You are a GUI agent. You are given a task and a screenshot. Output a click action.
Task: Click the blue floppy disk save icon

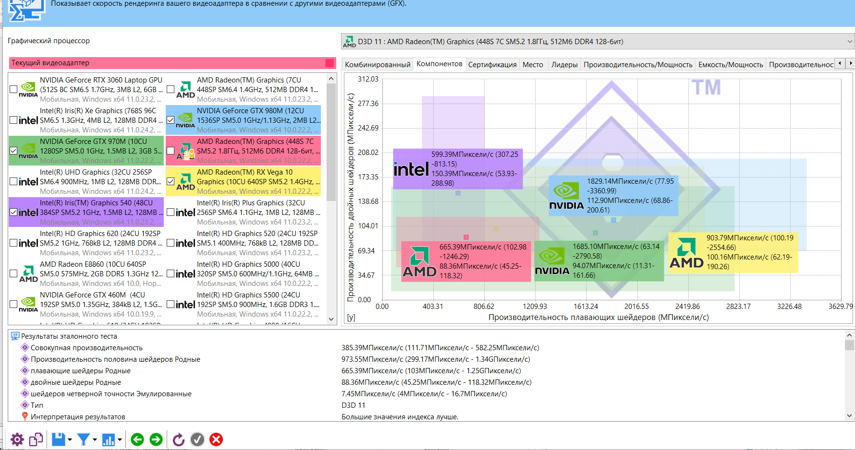[x=59, y=439]
